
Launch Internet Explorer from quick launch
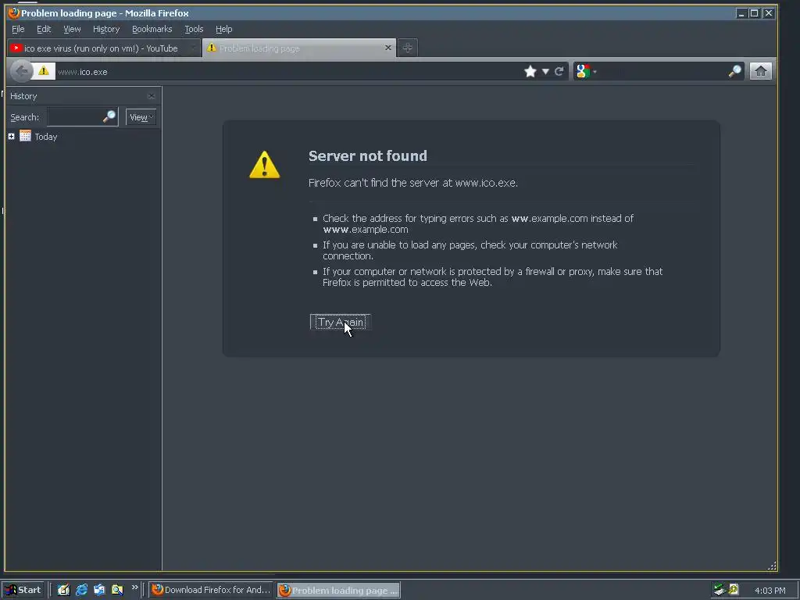pyautogui.click(x=81, y=590)
